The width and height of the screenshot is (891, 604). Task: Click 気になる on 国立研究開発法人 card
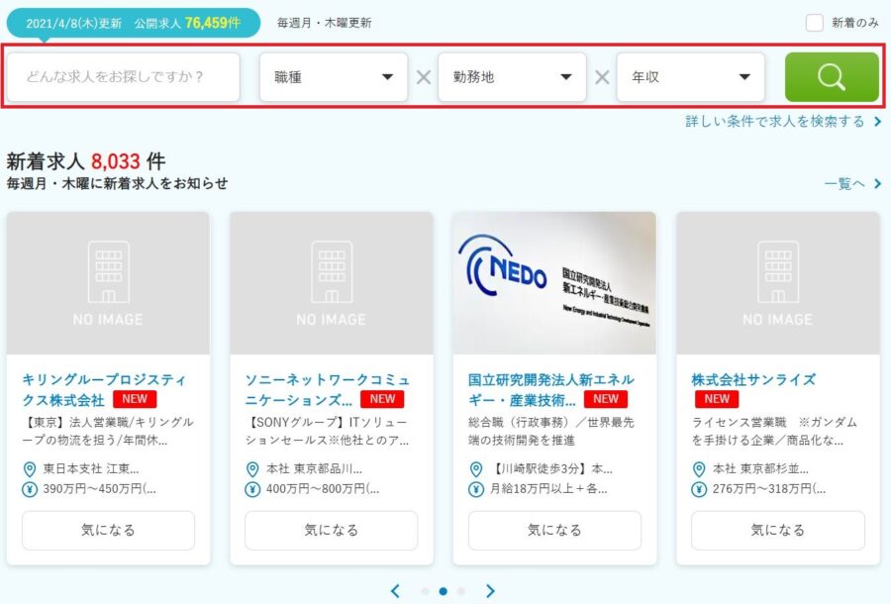pyautogui.click(x=554, y=530)
